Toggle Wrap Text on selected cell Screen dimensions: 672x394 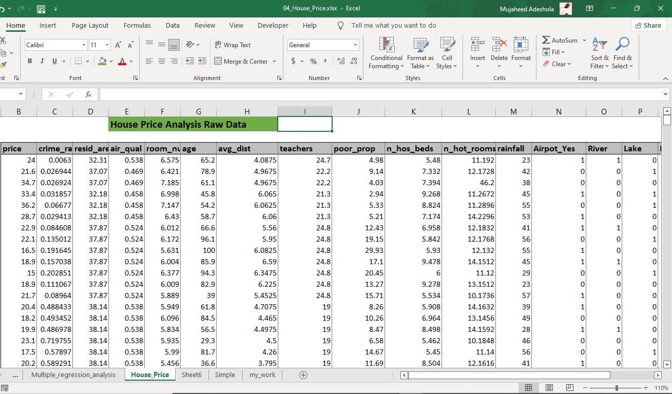[233, 45]
